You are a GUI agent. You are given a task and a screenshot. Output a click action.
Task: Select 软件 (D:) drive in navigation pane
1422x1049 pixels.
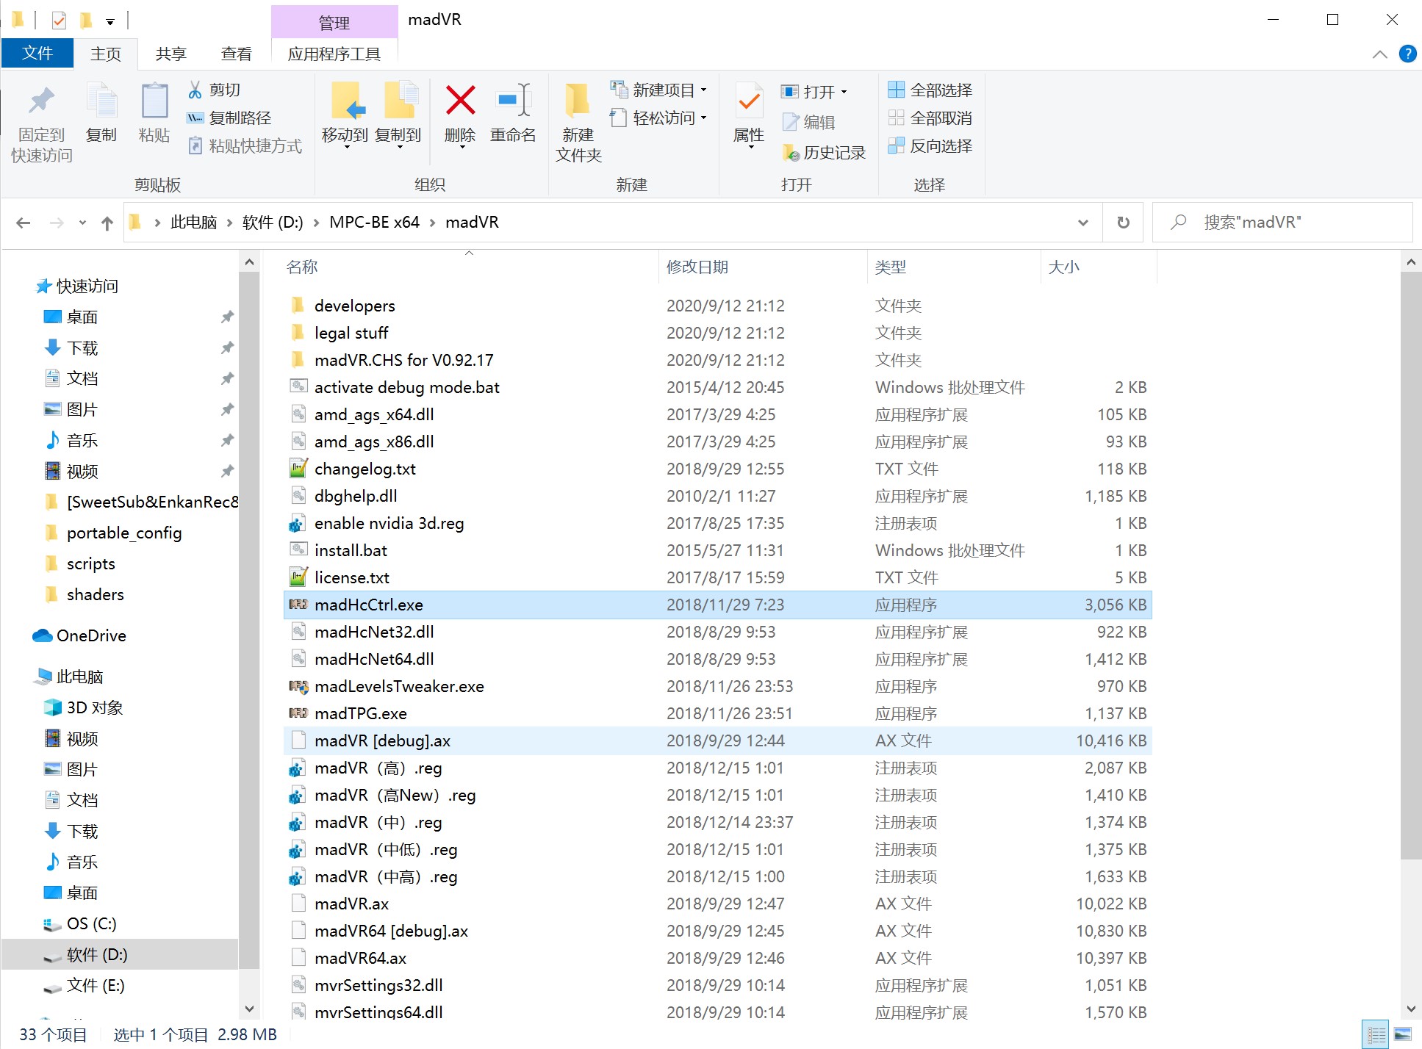point(120,954)
